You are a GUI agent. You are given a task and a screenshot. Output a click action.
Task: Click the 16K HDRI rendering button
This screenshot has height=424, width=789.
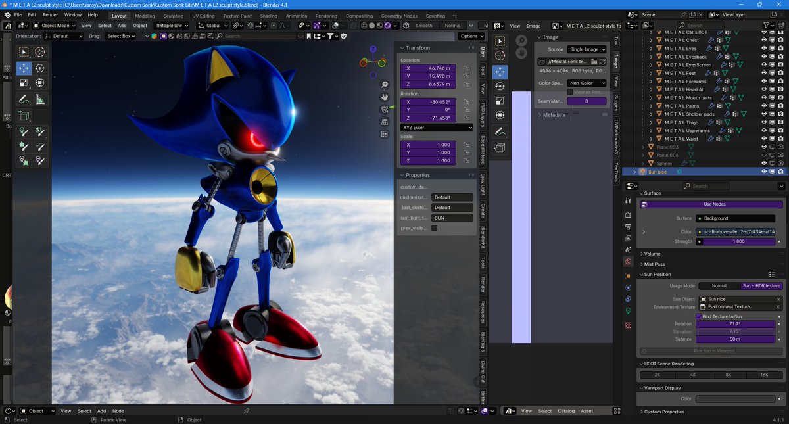pos(764,375)
